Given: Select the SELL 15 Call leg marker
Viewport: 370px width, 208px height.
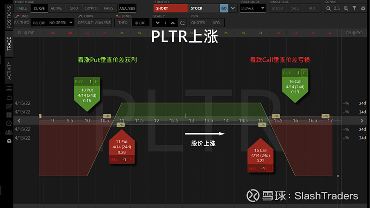Looking at the screenshot, I should (260, 155).
